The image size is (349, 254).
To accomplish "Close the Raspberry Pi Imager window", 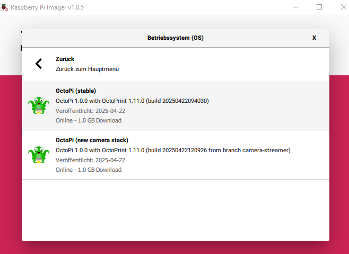I will pos(344,7).
